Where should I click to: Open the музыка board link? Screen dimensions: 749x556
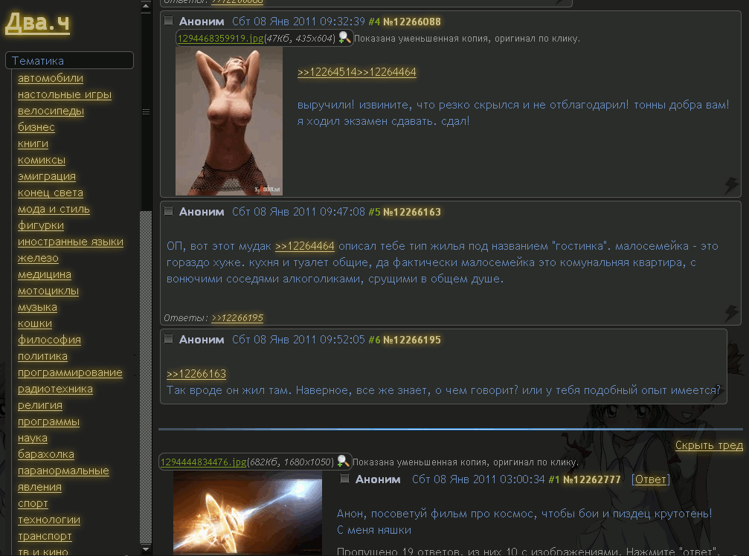(x=37, y=307)
